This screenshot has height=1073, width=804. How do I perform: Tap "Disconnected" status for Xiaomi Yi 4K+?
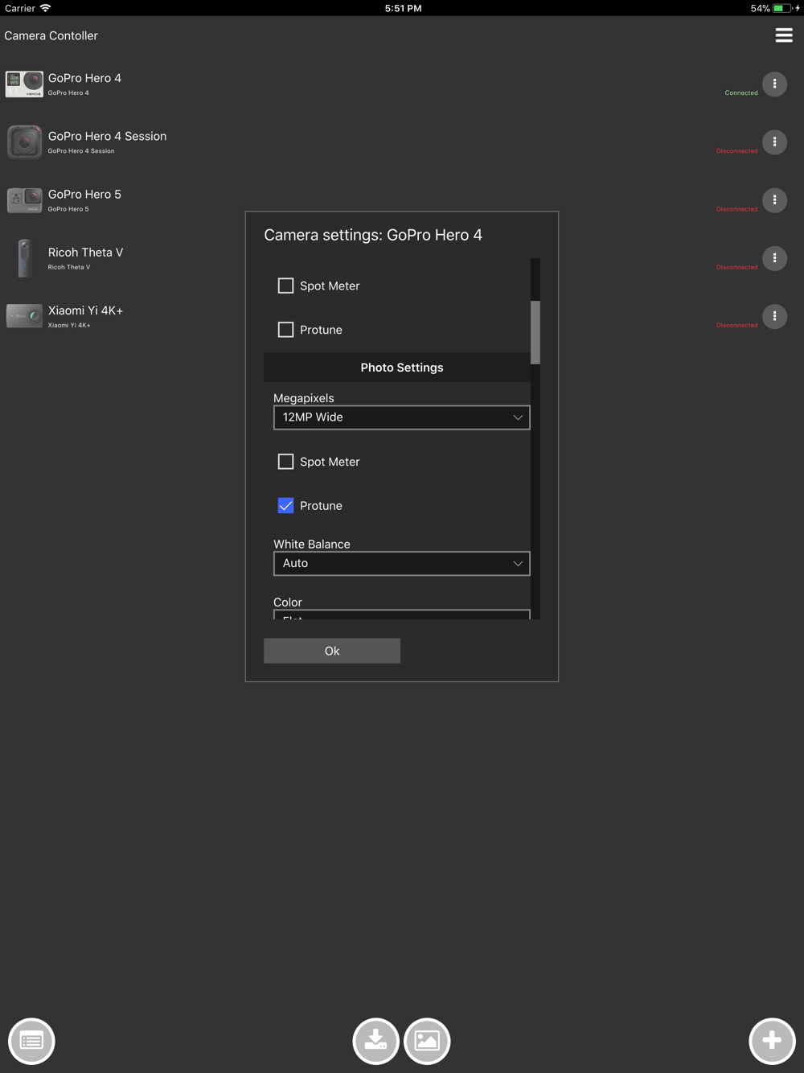pyautogui.click(x=737, y=325)
